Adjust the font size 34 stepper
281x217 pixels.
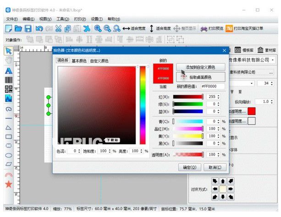pyautogui.click(x=272, y=83)
